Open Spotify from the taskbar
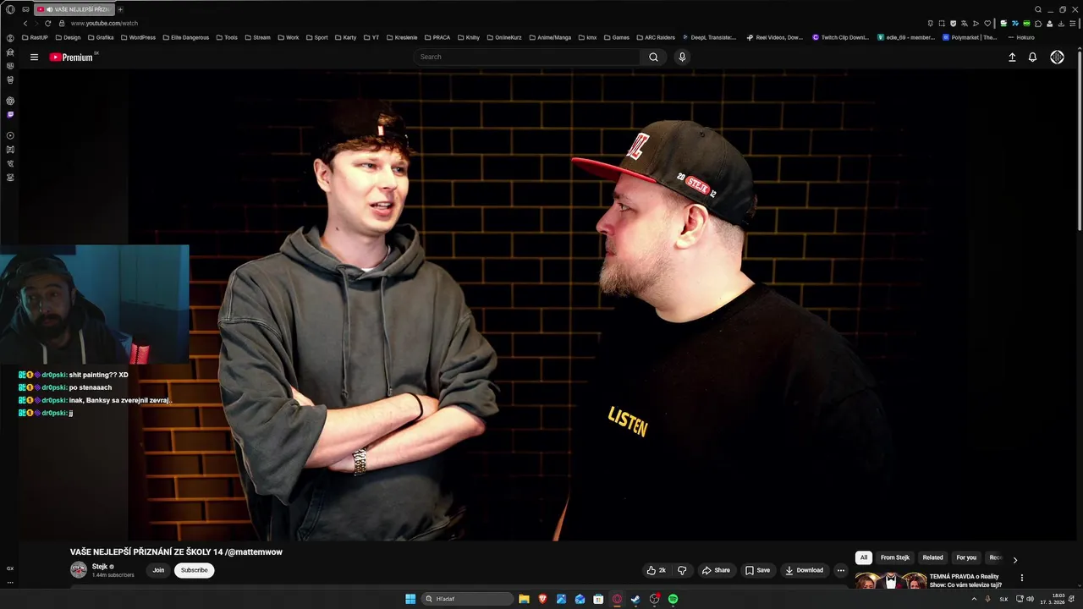 (673, 599)
